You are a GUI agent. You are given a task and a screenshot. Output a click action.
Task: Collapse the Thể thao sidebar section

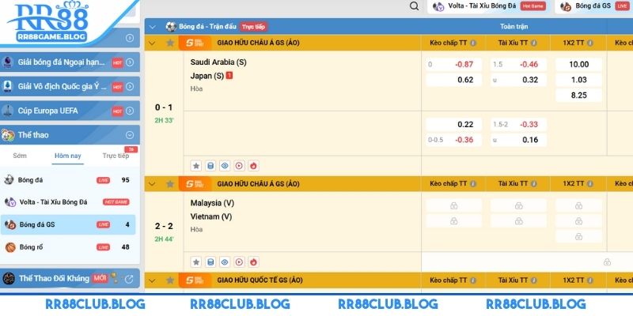click(x=130, y=135)
